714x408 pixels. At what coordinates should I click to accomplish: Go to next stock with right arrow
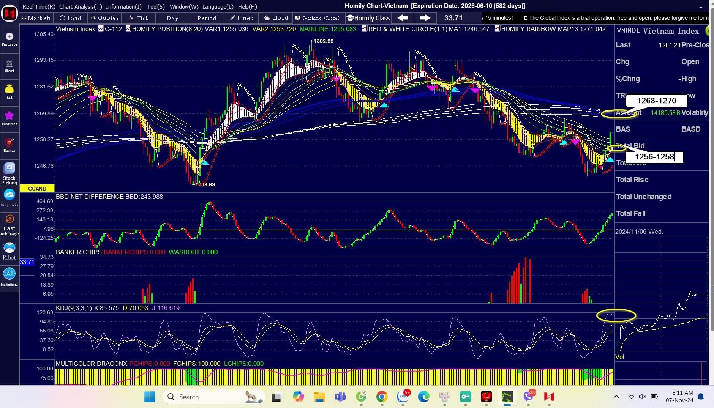tap(425, 18)
